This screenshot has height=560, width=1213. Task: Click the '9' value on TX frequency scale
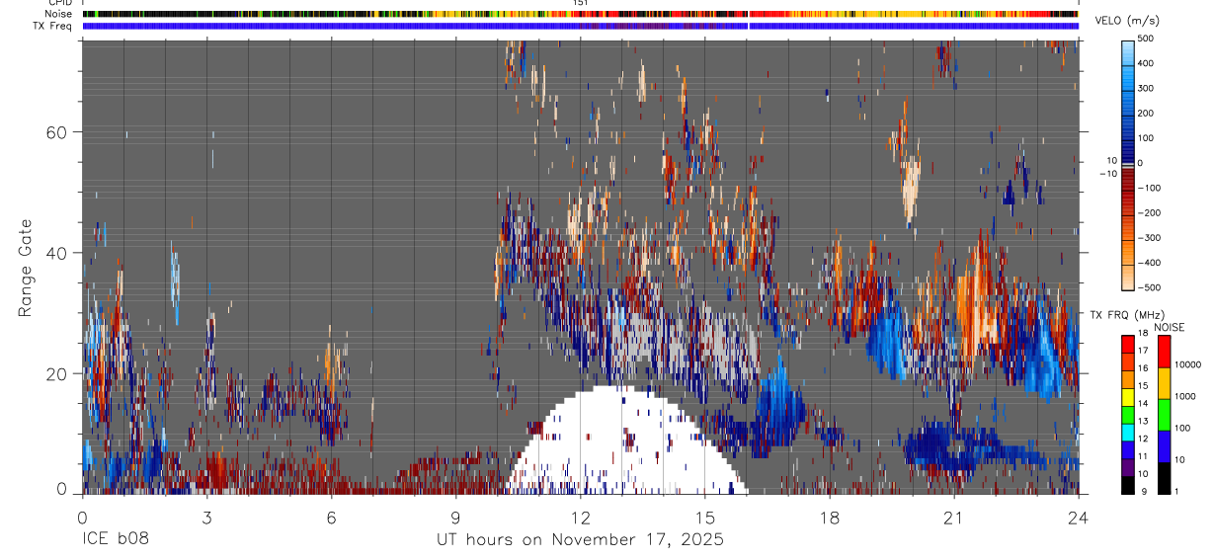coord(1146,492)
